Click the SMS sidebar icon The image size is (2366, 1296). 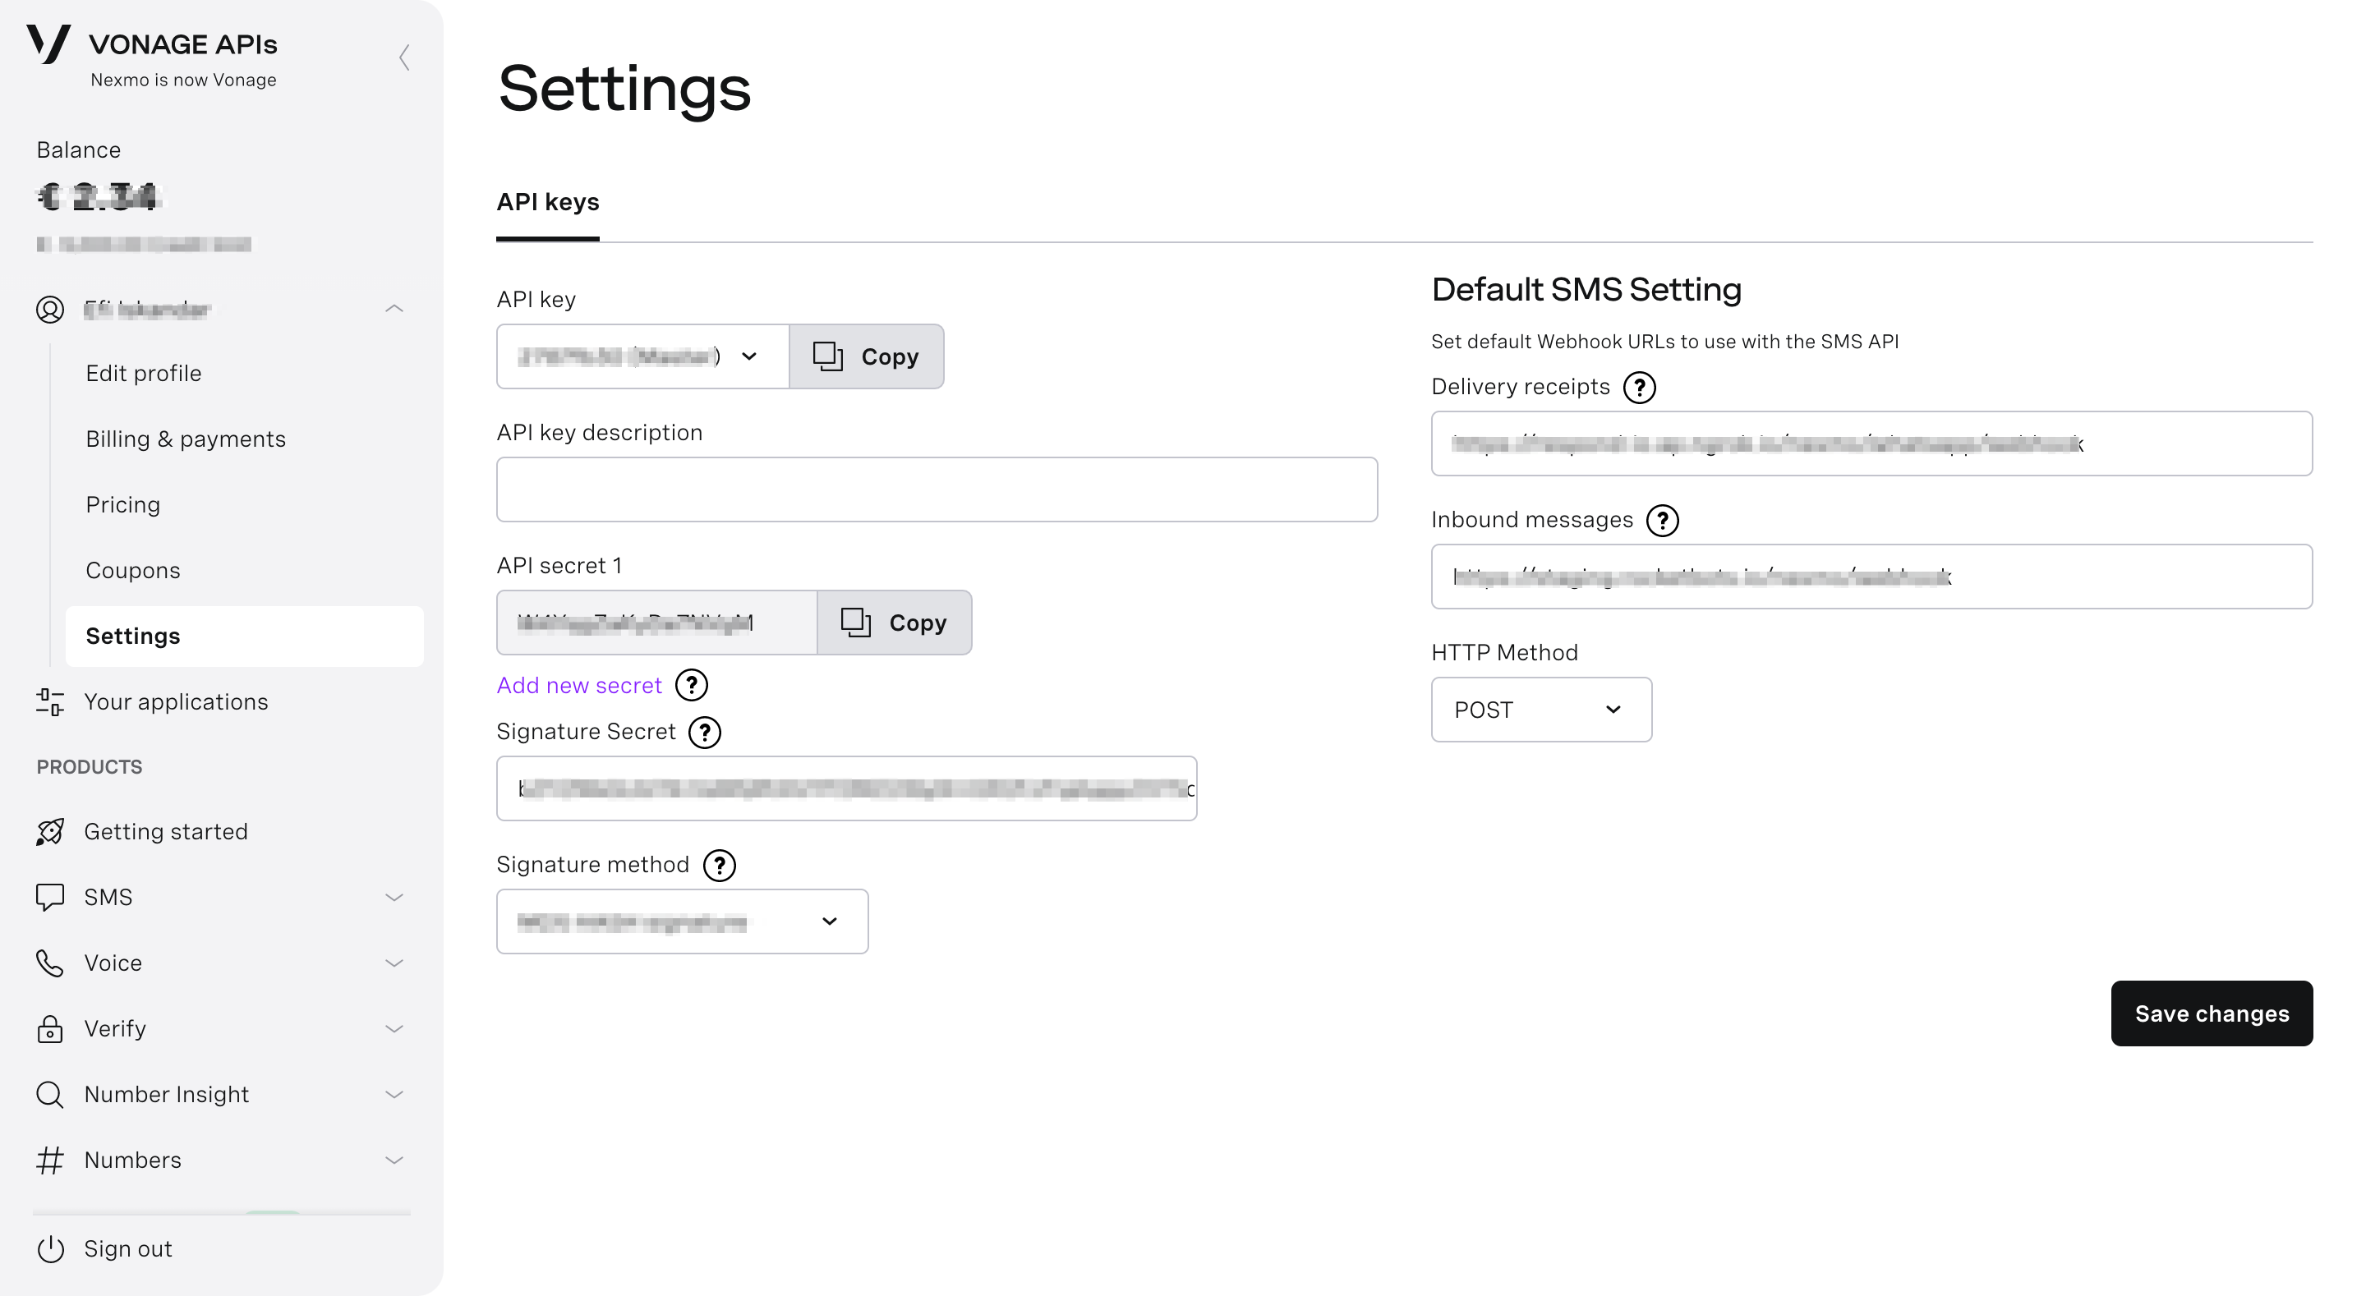(x=49, y=895)
